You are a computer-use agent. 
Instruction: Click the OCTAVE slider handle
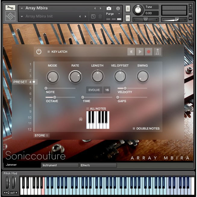pyautogui.click(x=55, y=97)
